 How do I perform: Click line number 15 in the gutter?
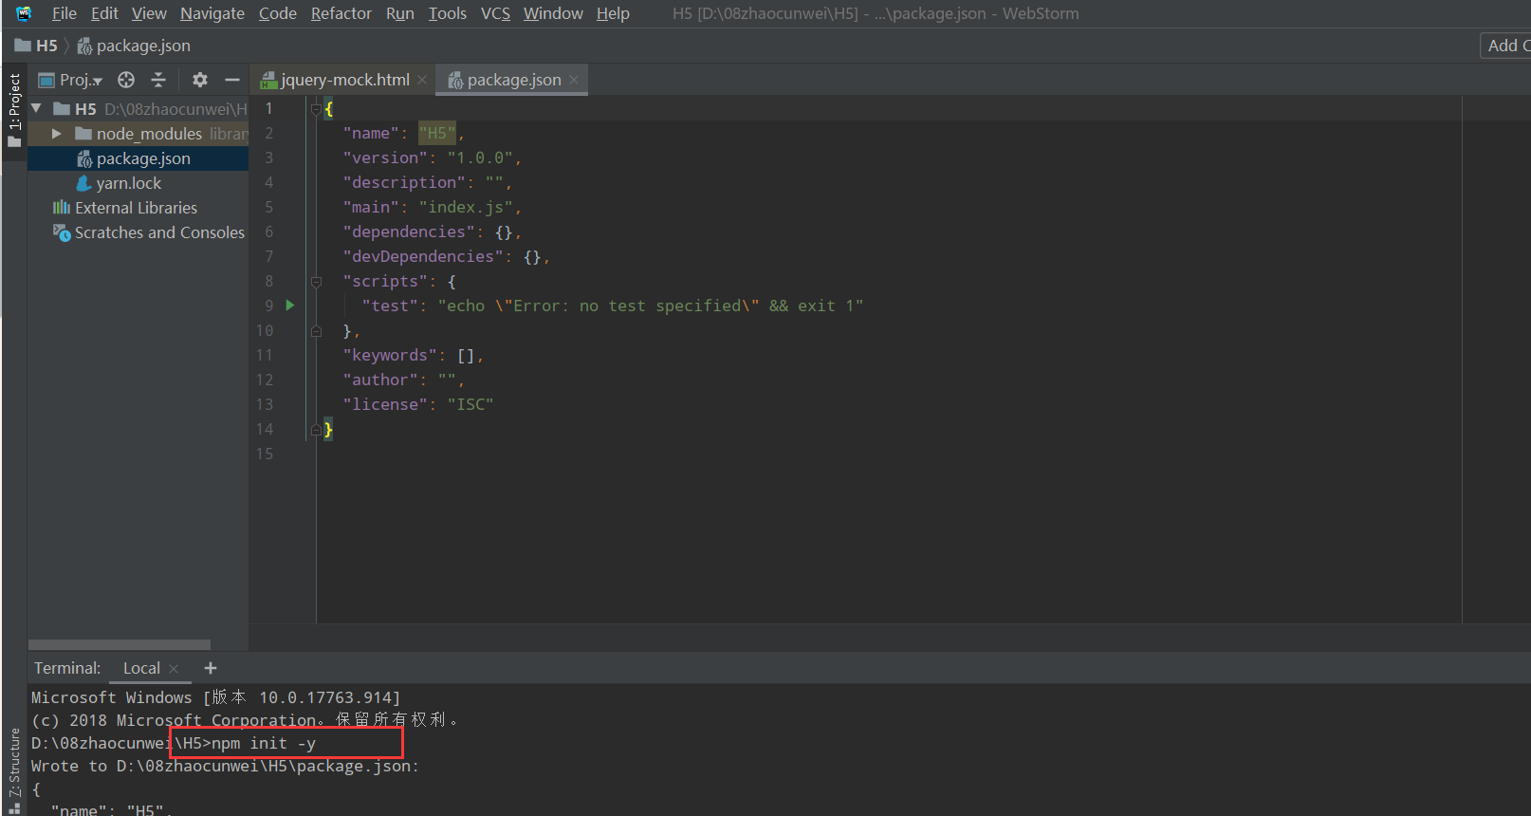265,454
